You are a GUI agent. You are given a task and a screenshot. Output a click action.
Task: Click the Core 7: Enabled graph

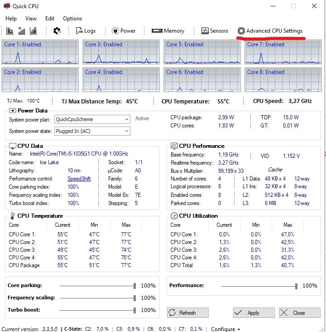click(x=283, y=52)
